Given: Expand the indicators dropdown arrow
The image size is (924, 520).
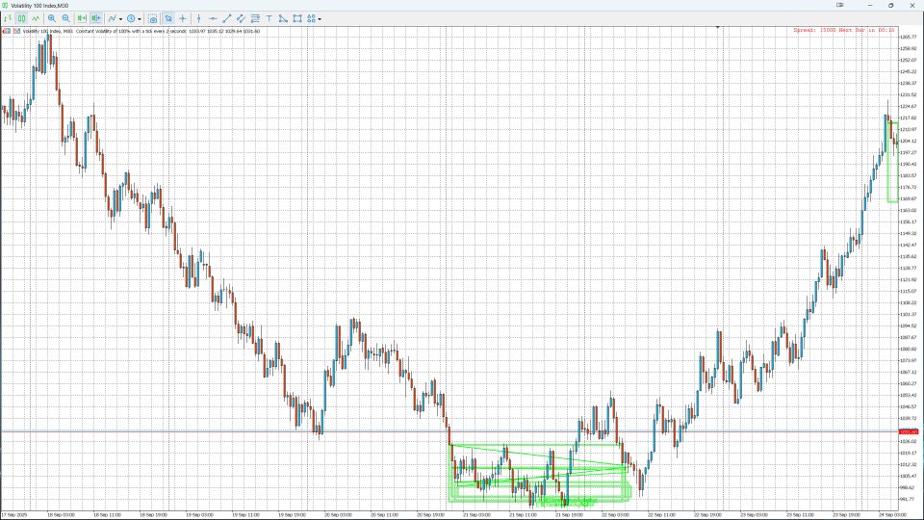Looking at the screenshot, I should (x=121, y=19).
